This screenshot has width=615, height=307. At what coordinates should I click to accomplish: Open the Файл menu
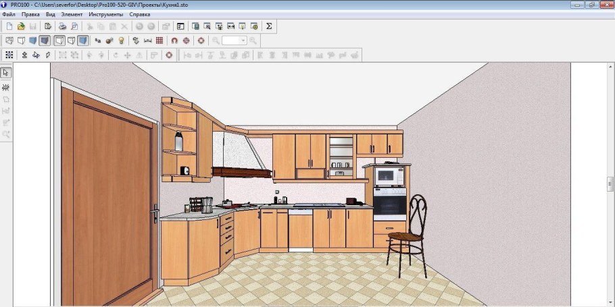click(9, 14)
